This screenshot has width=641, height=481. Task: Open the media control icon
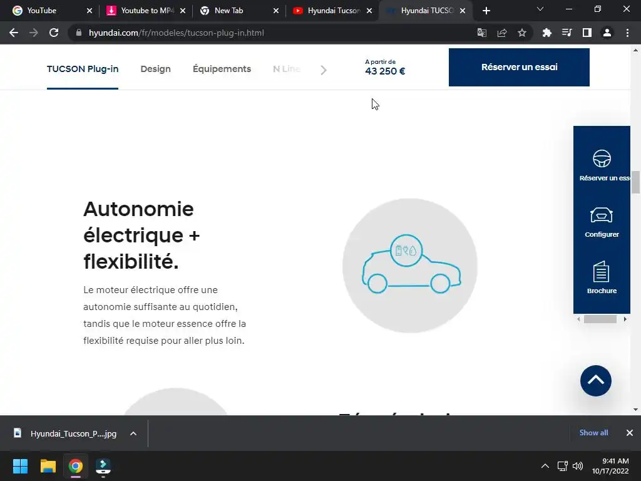567,33
